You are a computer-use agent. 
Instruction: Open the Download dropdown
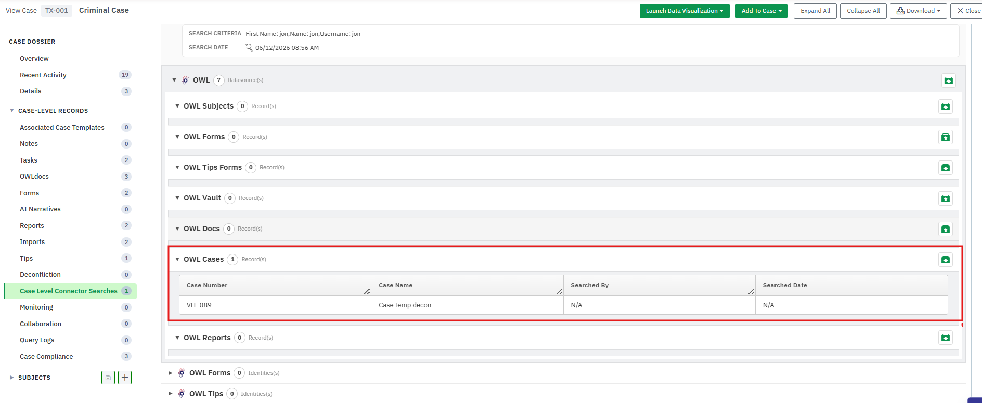pyautogui.click(x=918, y=11)
